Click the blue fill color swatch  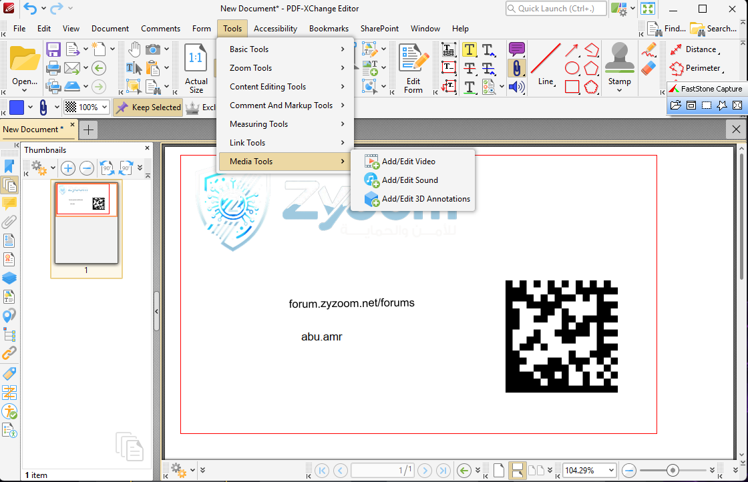[x=17, y=107]
